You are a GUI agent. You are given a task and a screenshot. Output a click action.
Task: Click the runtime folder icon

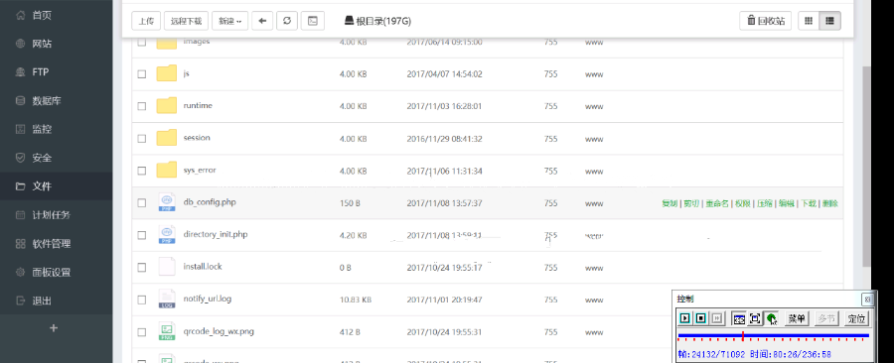(x=167, y=105)
